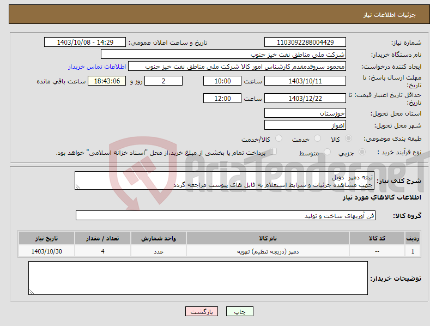The width and height of the screenshot is (430, 326).
Task: Click the unit cell عدد
Action: click(159, 251)
